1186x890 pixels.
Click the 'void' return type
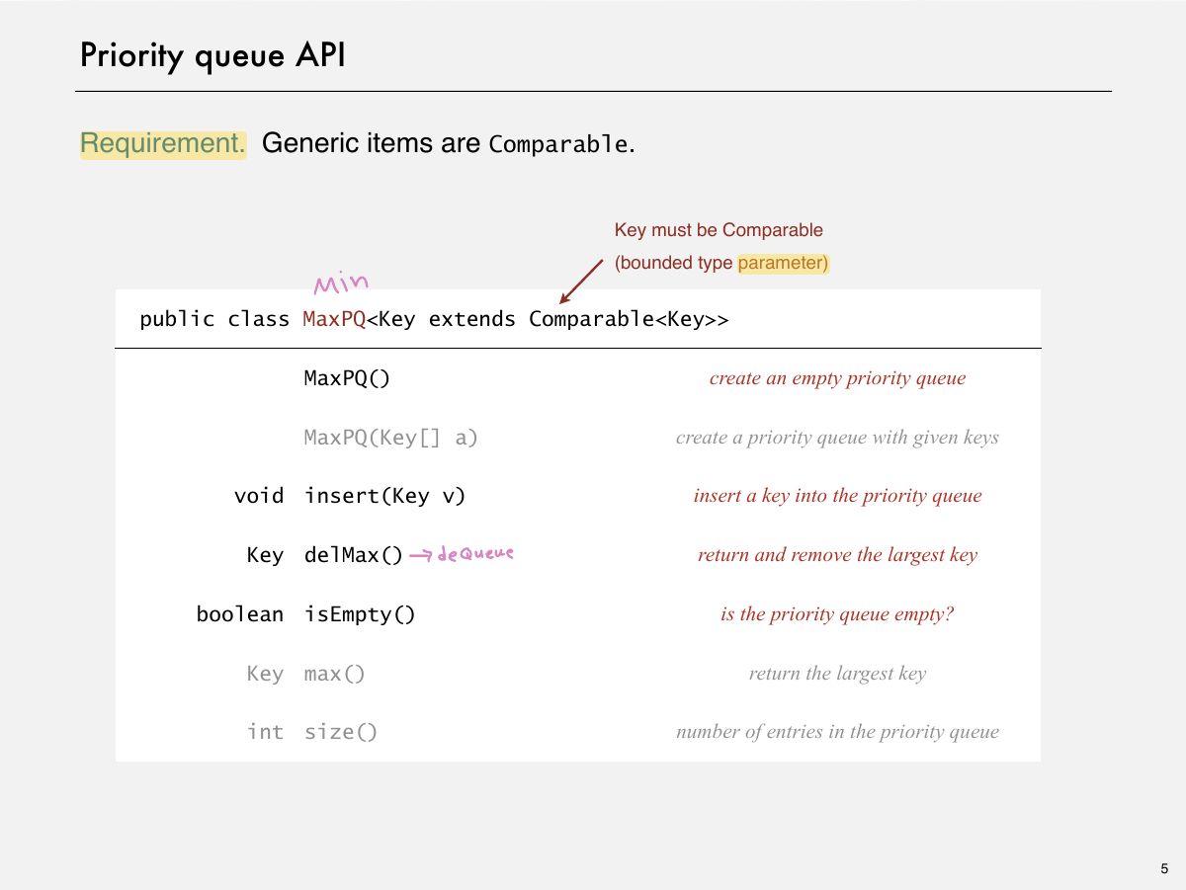pyautogui.click(x=259, y=496)
